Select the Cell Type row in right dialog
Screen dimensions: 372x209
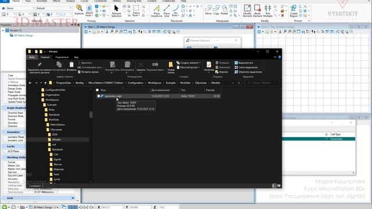click(319, 134)
